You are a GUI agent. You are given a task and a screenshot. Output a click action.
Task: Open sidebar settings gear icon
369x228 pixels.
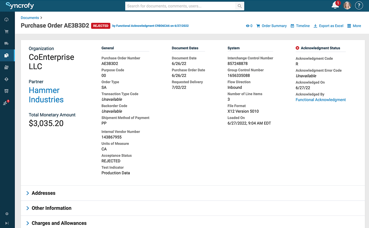pyautogui.click(x=7, y=214)
